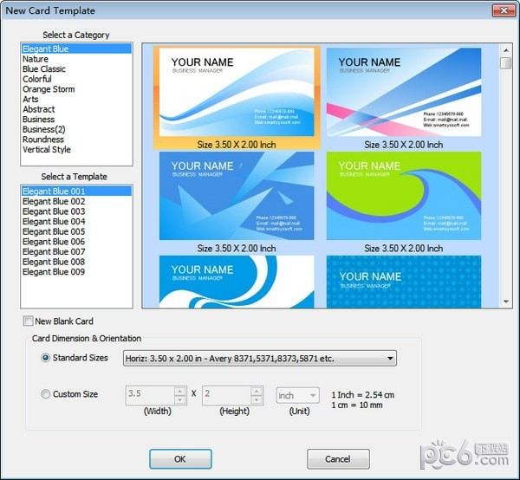520x480 pixels.
Task: Choose the Custom Size radio option
Action: [x=46, y=394]
